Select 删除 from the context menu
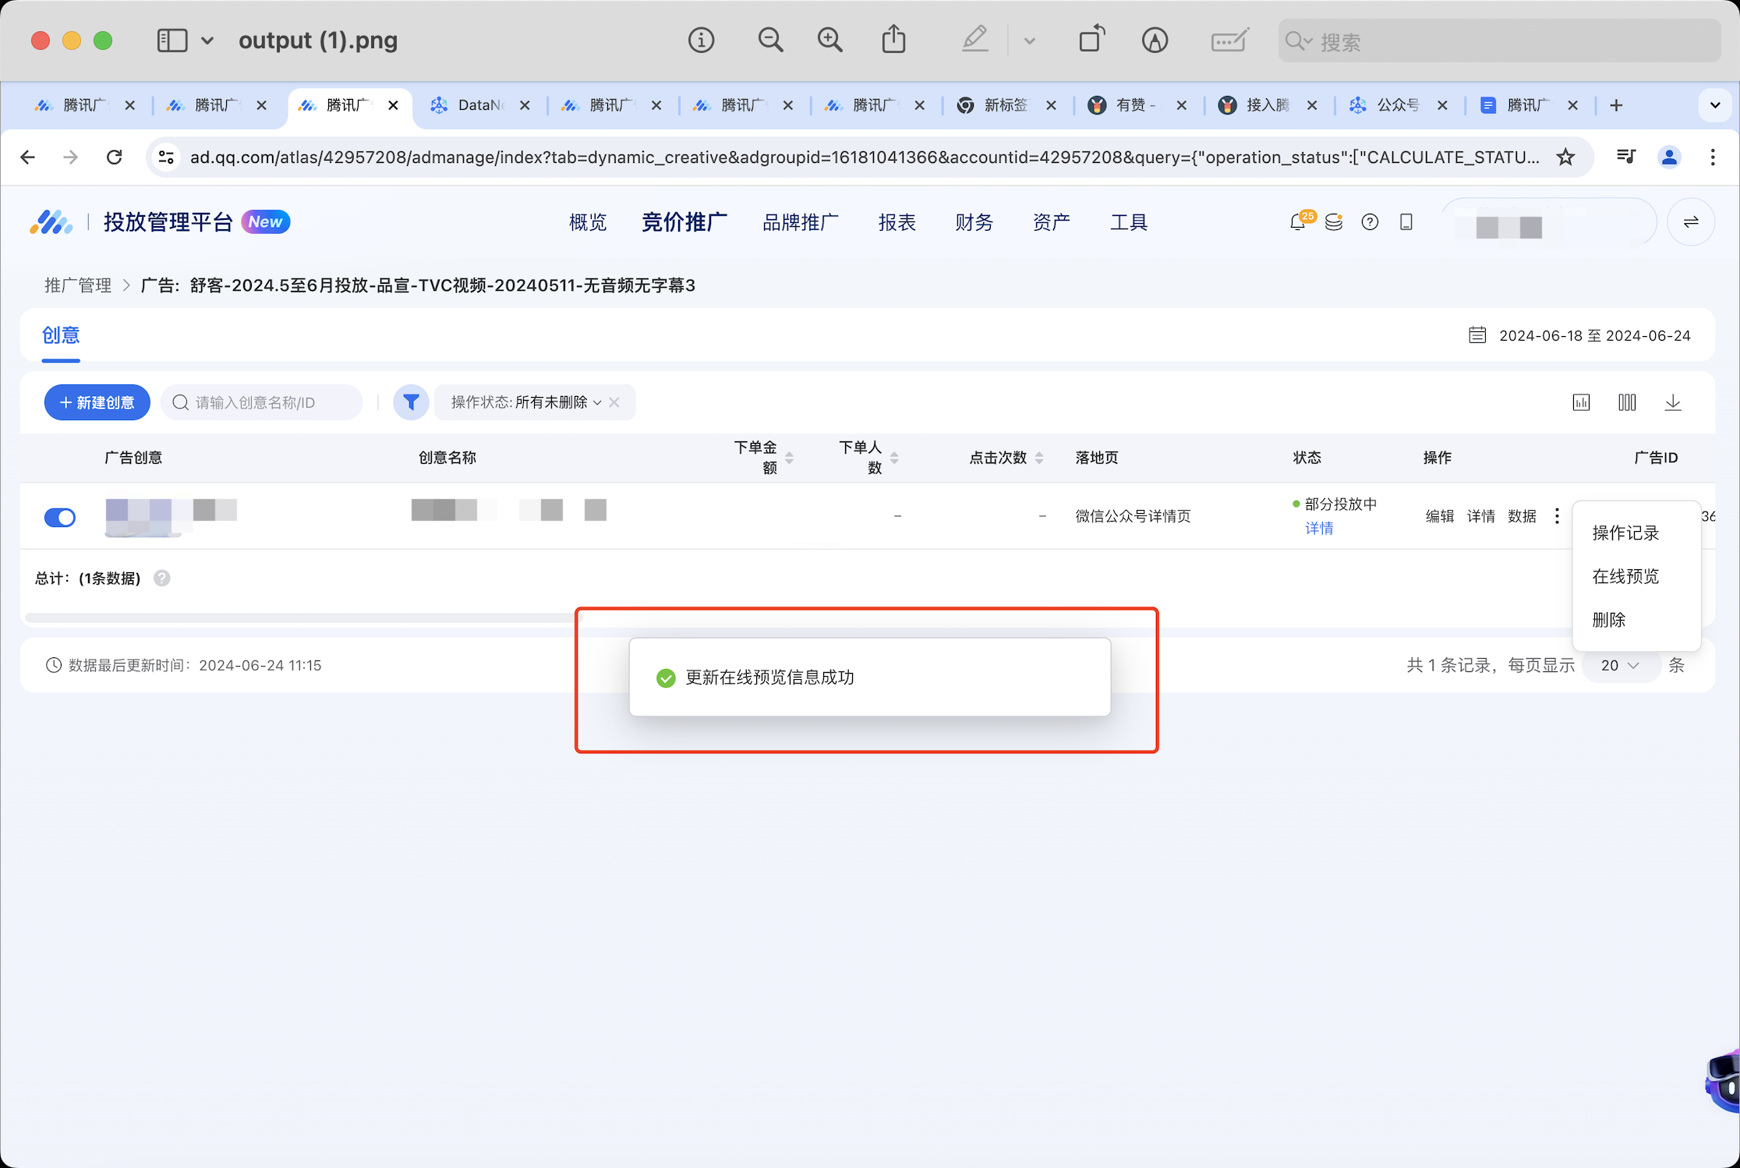 coord(1609,620)
